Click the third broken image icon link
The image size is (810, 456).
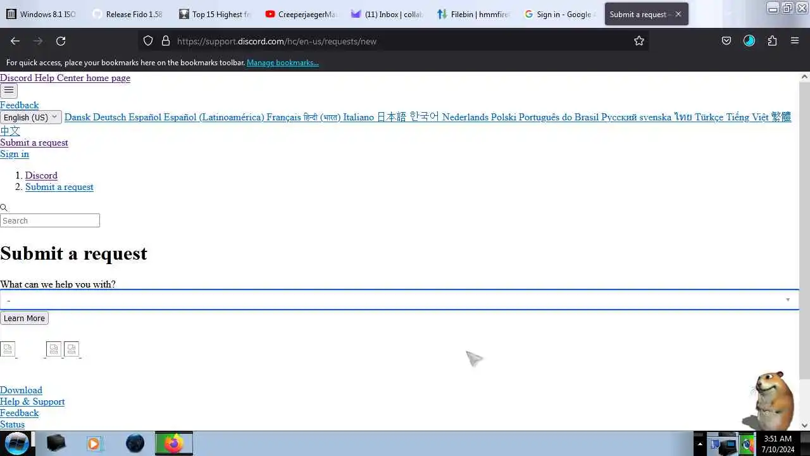click(x=72, y=349)
